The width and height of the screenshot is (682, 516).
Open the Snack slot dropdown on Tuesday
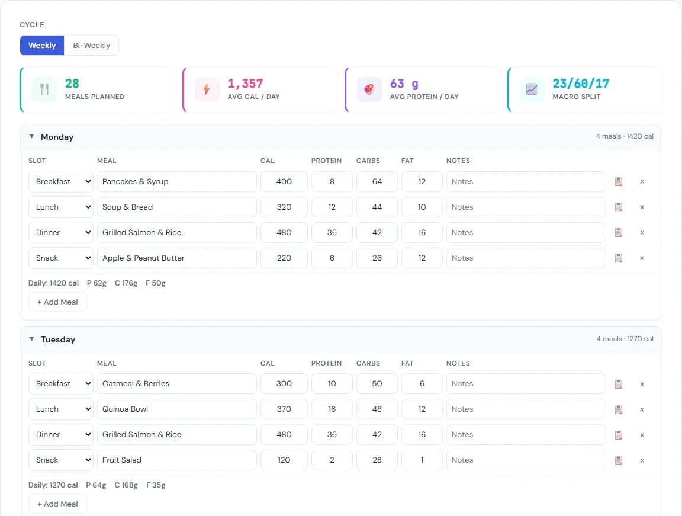[x=60, y=460]
